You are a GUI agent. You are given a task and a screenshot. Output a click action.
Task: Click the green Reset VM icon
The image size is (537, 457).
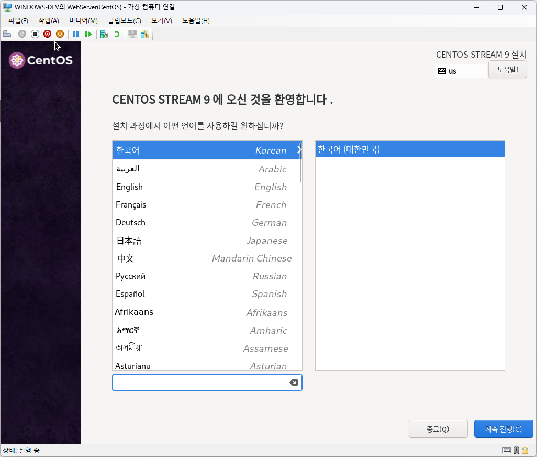coord(88,34)
